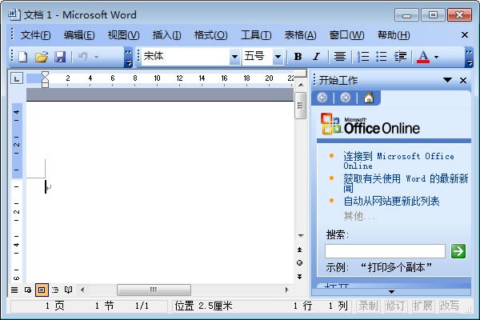Open the 窗口(W) menu
480x320 pixels.
pyautogui.click(x=346, y=35)
